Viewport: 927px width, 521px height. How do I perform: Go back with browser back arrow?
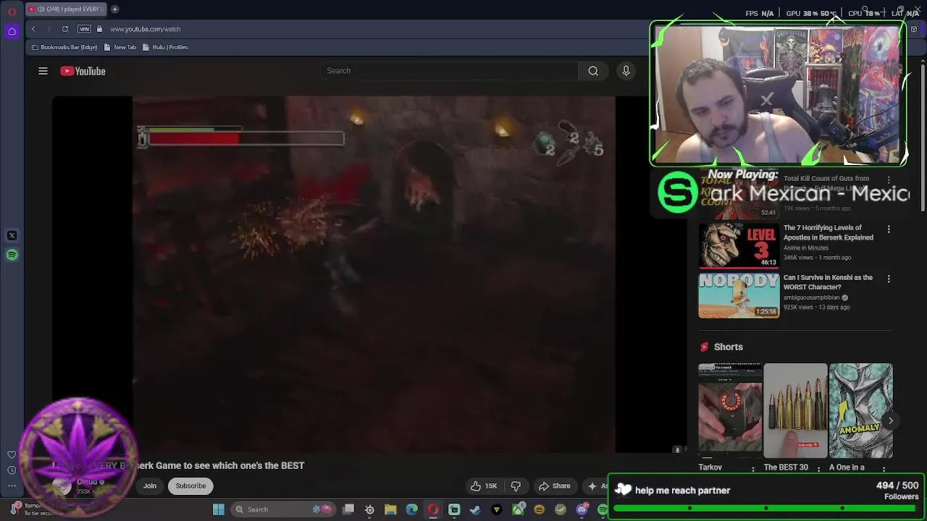[33, 29]
